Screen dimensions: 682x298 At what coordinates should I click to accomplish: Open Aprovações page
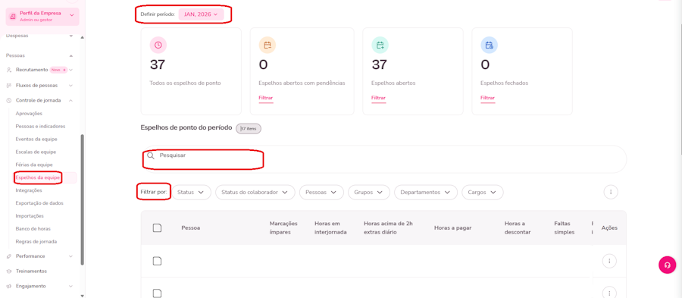(x=29, y=113)
